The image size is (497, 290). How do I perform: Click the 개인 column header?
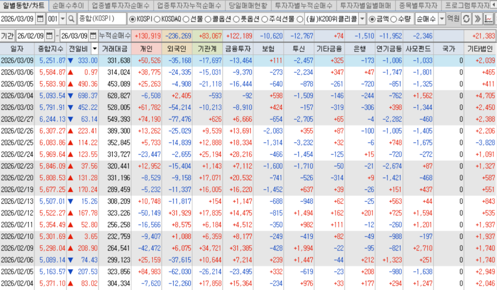(146, 49)
